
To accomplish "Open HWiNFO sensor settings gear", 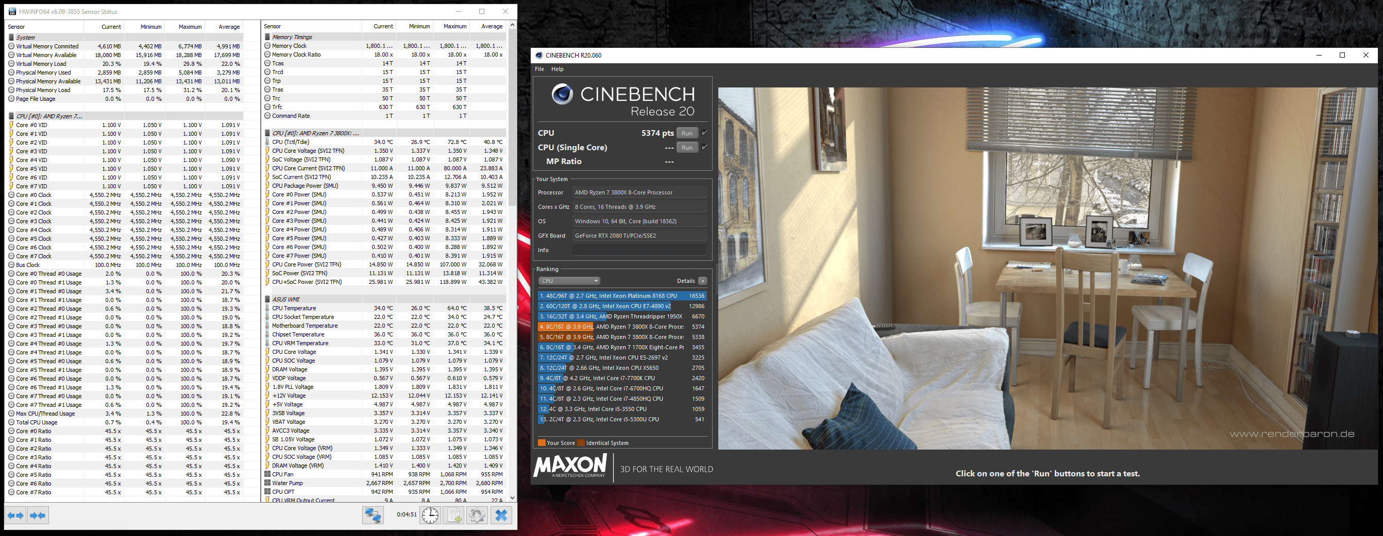I will click(x=477, y=515).
